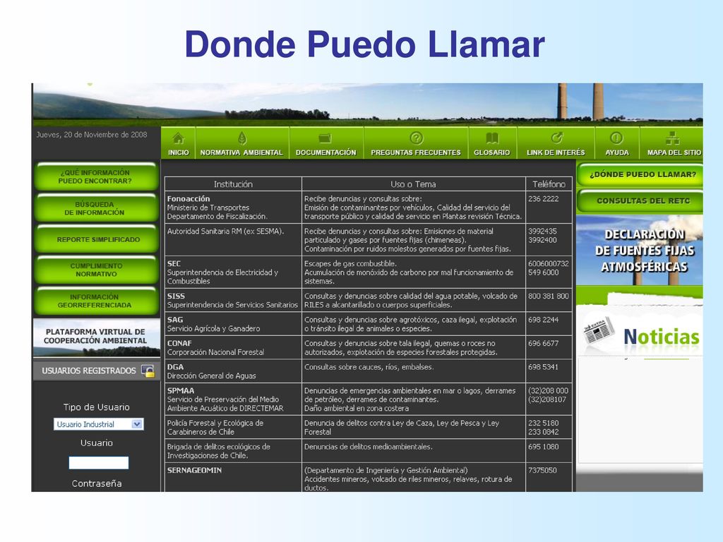723x542 pixels.
Task: Click the Link de Interés icon
Action: pos(556,138)
